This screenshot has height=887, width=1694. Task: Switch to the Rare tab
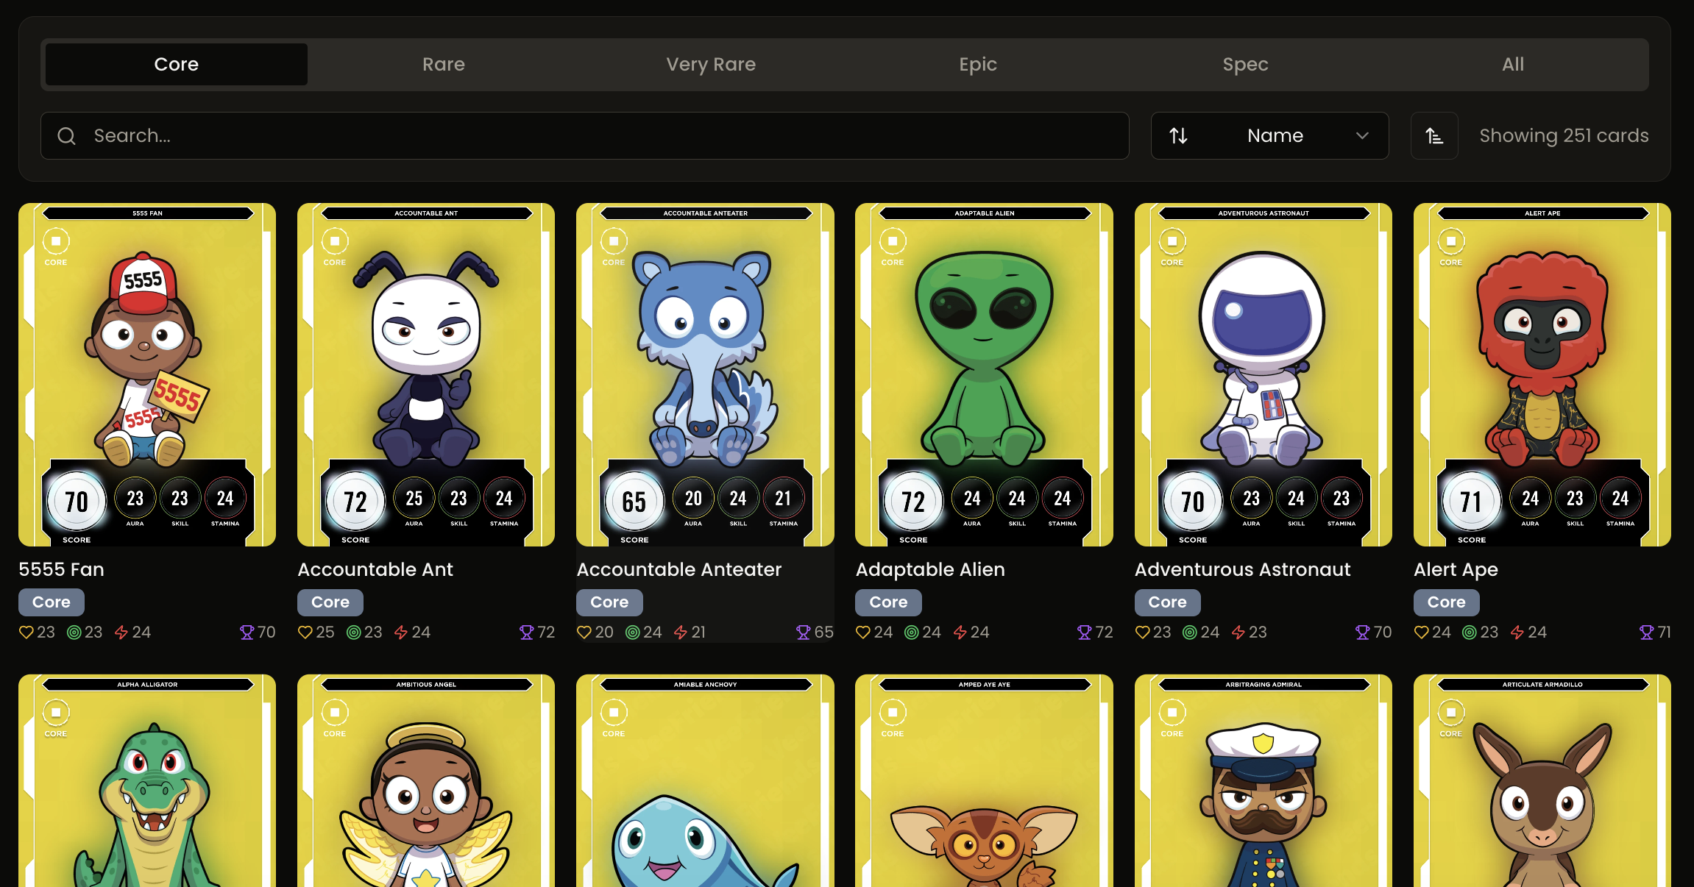[x=444, y=64]
